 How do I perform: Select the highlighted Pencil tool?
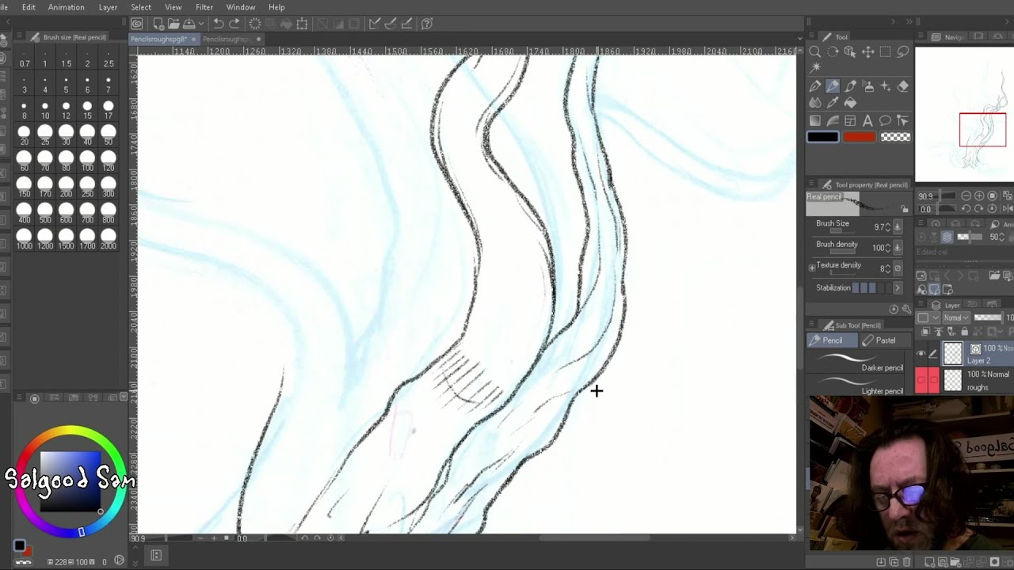833,86
